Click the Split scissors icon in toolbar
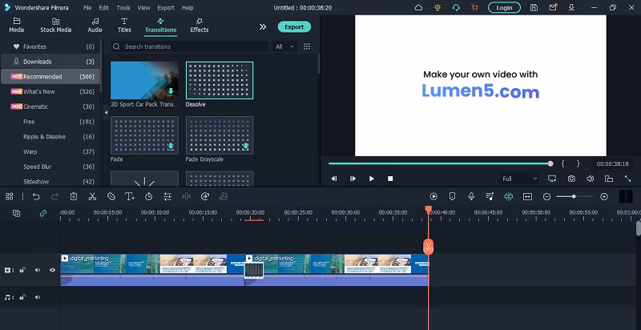The image size is (641, 330). pyautogui.click(x=92, y=196)
